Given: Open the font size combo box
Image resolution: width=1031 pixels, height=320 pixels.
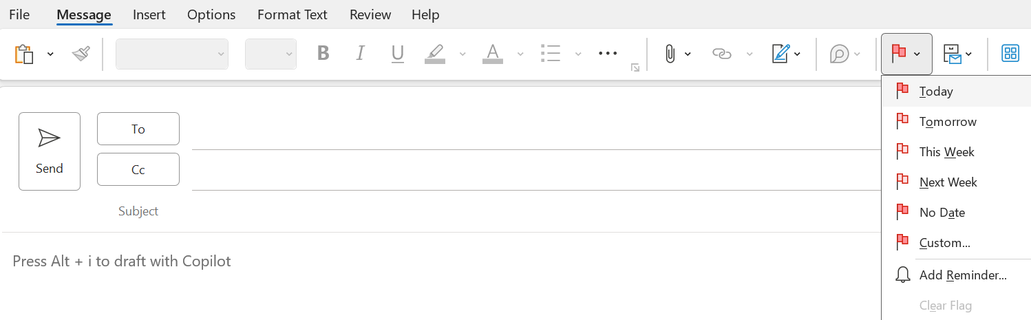Looking at the screenshot, I should click(270, 54).
